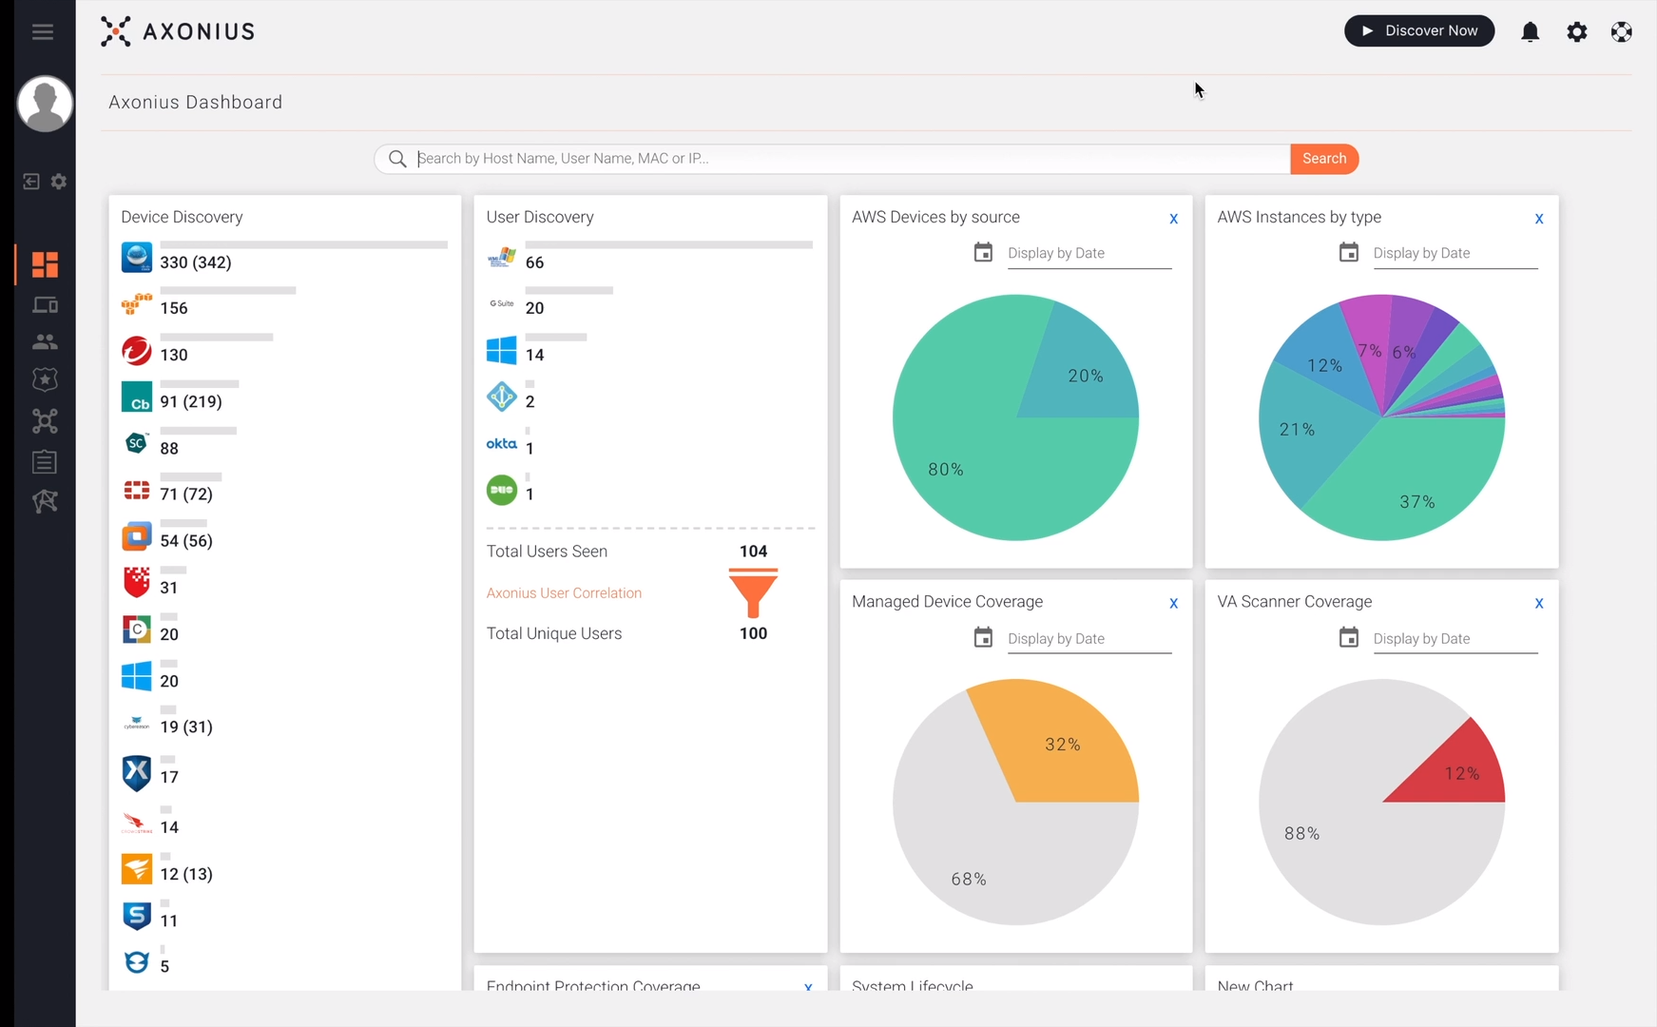Viewport: 1657px width, 1027px height.
Task: Click the AWS adapter icon showing 156 devices
Action: [137, 304]
